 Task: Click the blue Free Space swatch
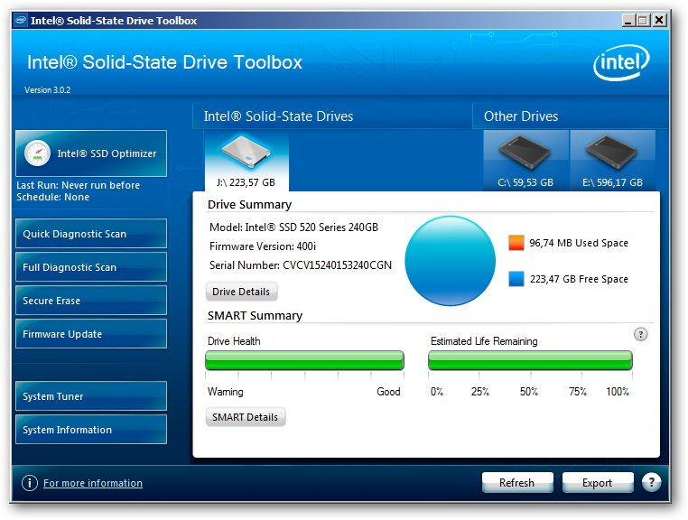[x=516, y=279]
